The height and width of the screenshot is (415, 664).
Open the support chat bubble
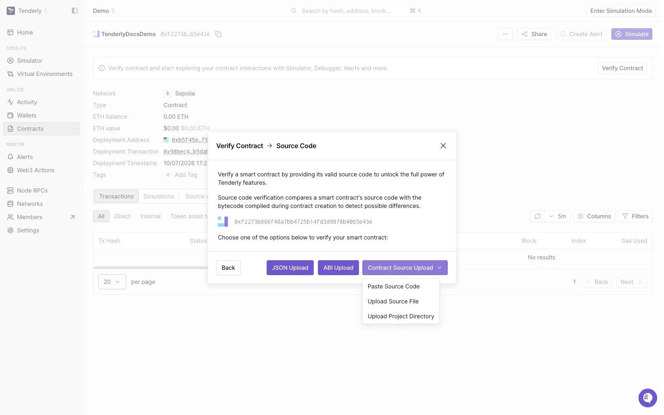[647, 398]
